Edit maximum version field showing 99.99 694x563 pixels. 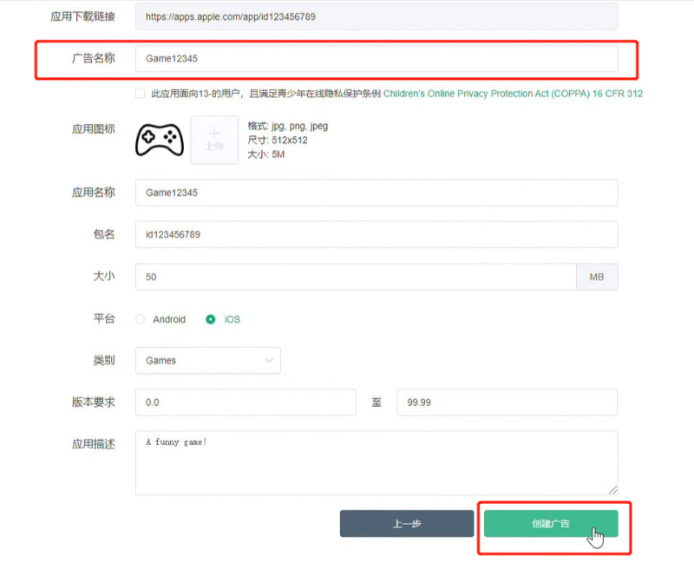click(507, 403)
